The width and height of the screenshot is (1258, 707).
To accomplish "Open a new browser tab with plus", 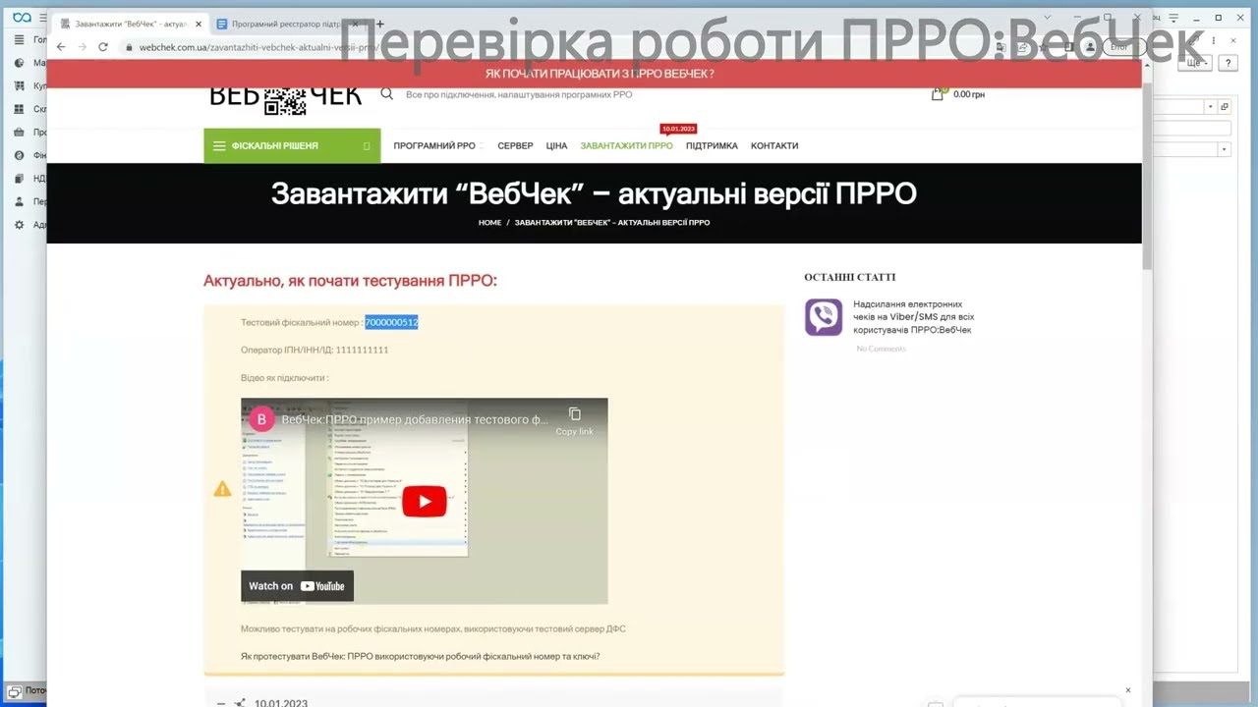I will [x=380, y=24].
